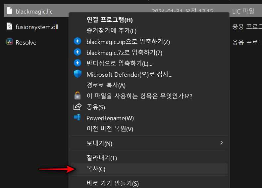The height and width of the screenshot is (188, 262).
Task: Choose blackmagic.7z로 압축하기(7)
Action: (149, 53)
